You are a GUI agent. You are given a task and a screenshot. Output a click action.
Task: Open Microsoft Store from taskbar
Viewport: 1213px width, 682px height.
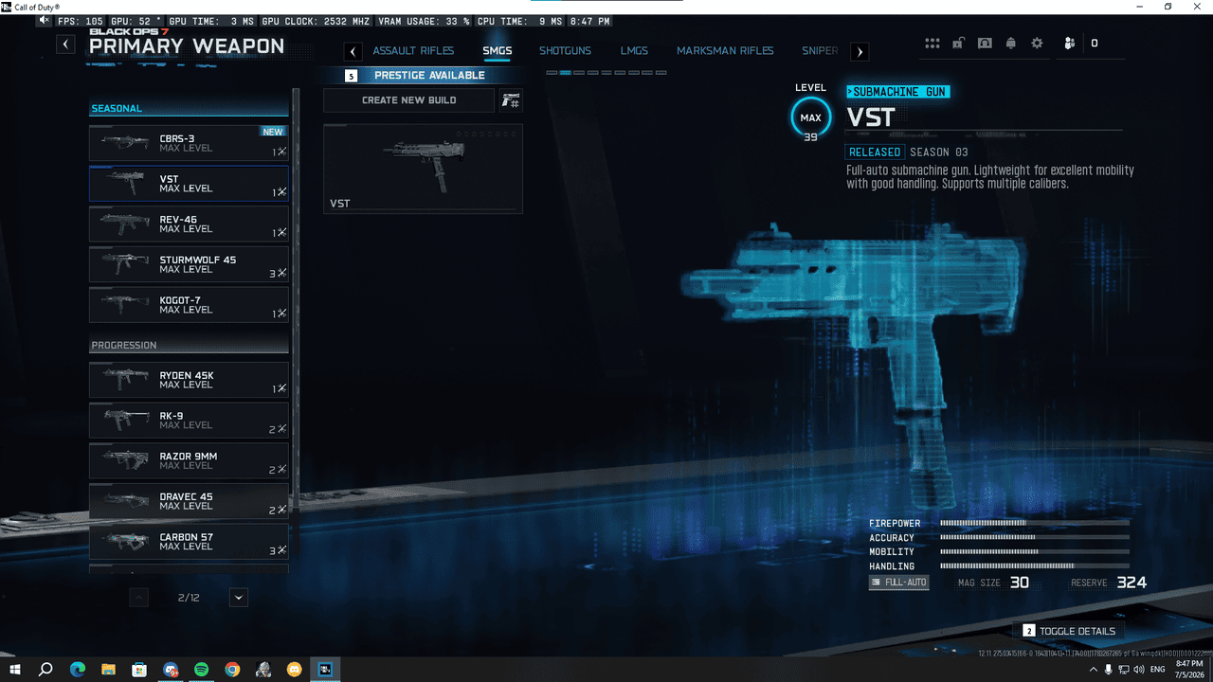click(139, 670)
